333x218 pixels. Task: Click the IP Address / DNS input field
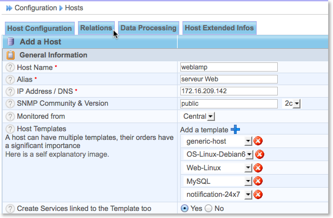228,91
